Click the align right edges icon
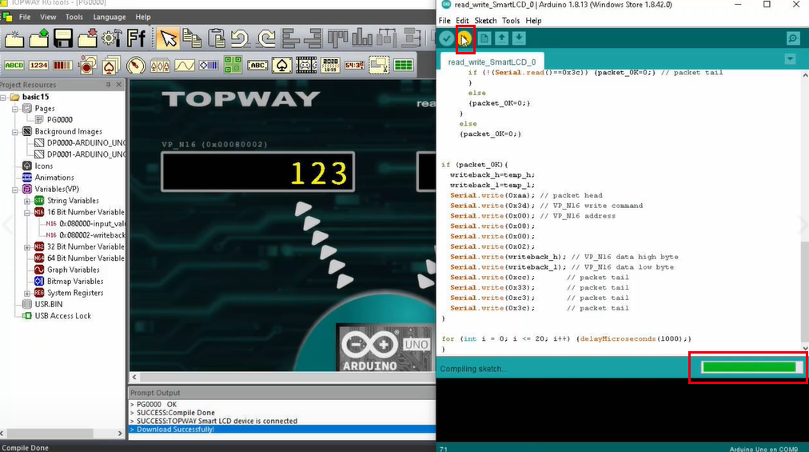The image size is (809, 452). 313,38
